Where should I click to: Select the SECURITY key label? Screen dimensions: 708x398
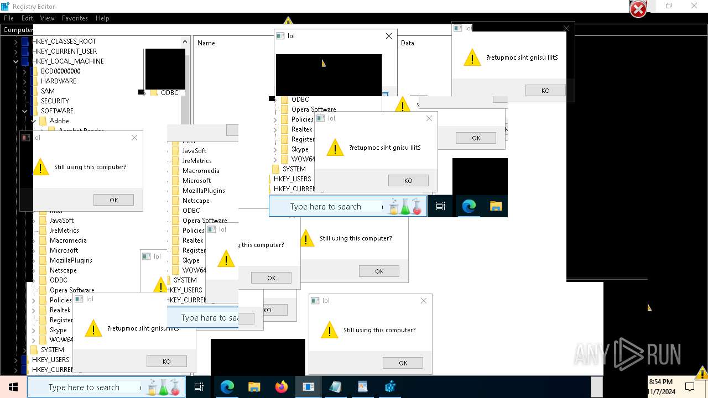tap(55, 101)
